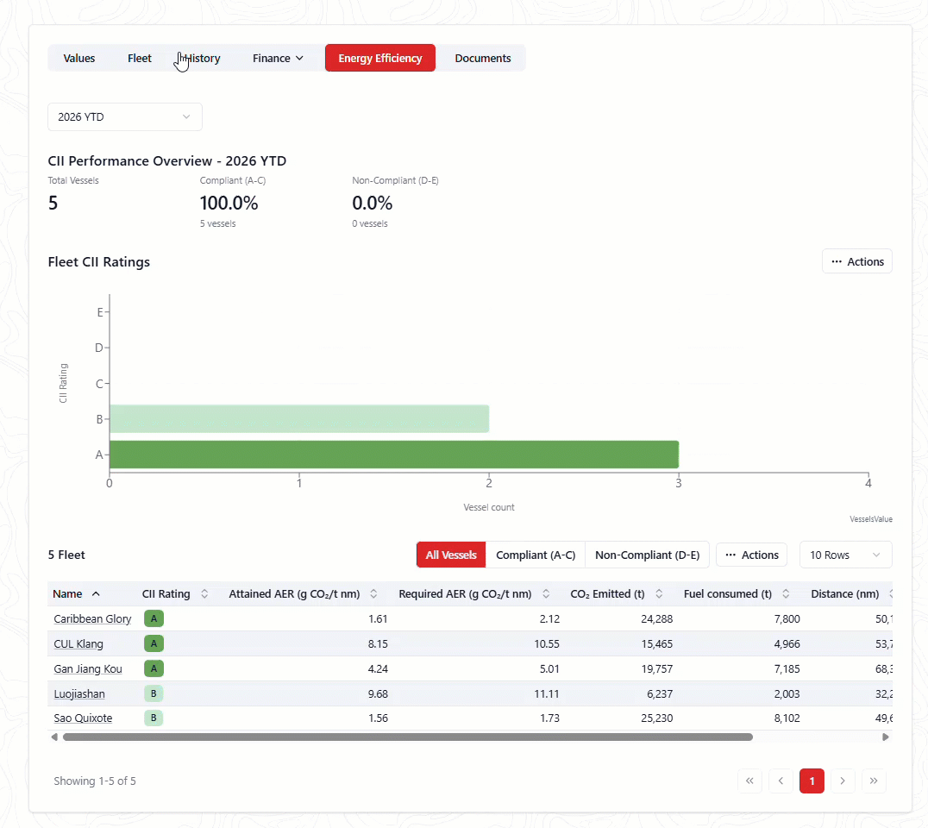Open the 2026 YTD period dropdown
The image size is (928, 828).
click(x=125, y=116)
